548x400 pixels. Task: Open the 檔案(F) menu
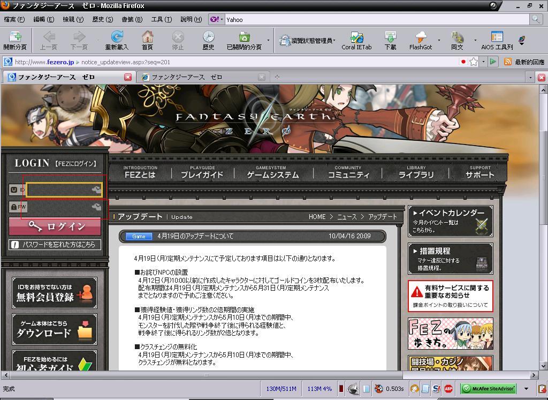(x=14, y=19)
